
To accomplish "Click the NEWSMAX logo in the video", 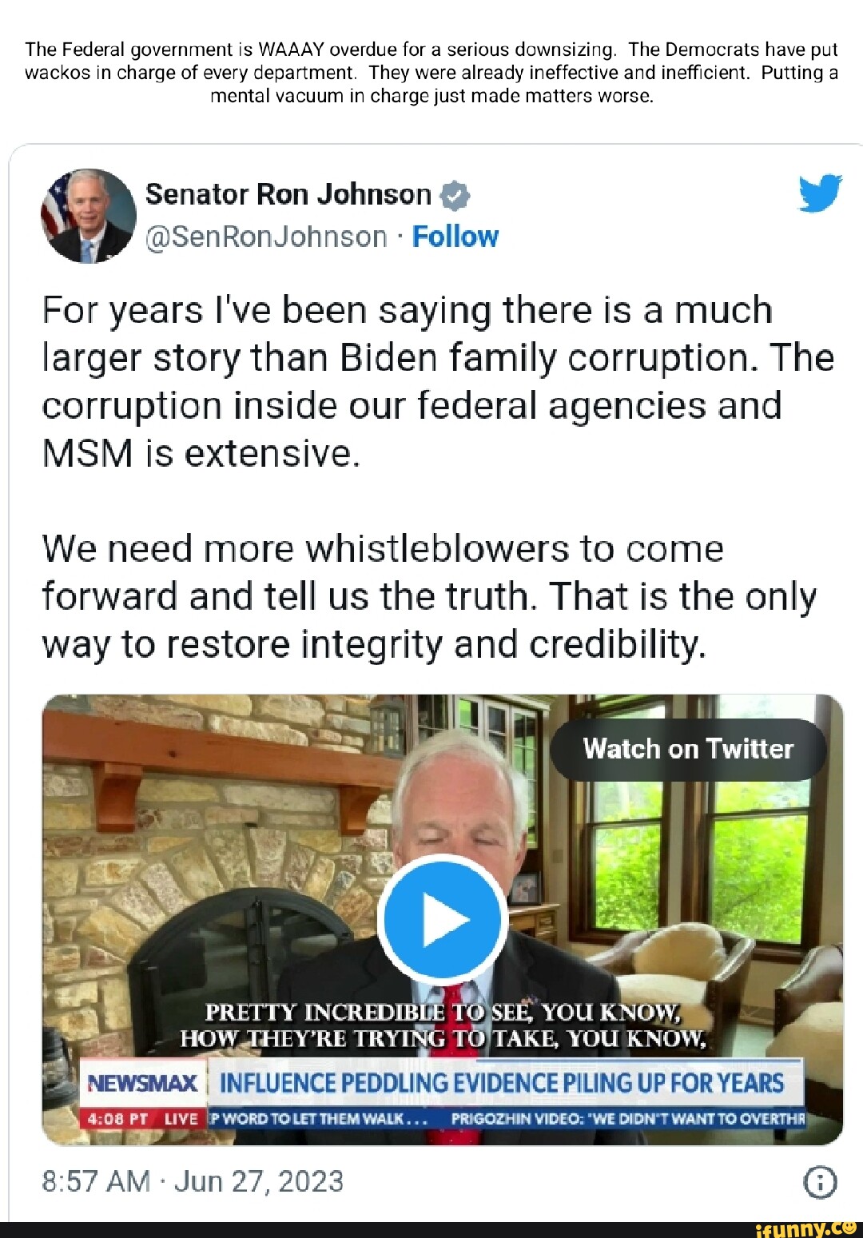I will [142, 1084].
